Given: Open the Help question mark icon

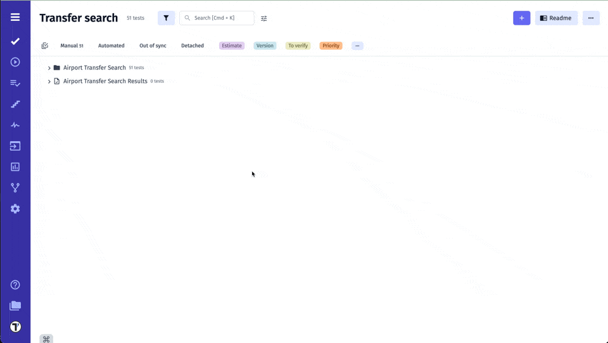Looking at the screenshot, I should click(15, 285).
